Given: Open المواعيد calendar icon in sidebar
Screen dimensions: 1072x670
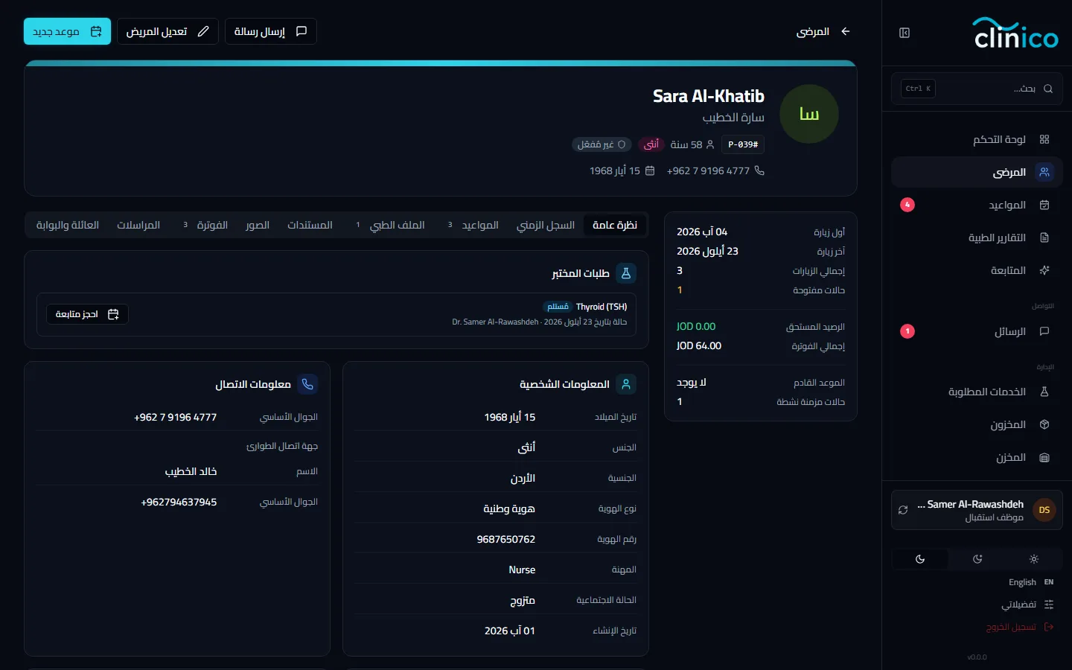Looking at the screenshot, I should 1044,205.
